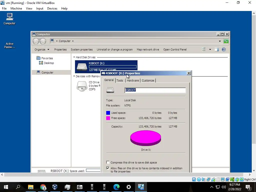Screen dimensions: 256x192
Task: Show hidden tray icons chevron
Action: (x=211, y=187)
